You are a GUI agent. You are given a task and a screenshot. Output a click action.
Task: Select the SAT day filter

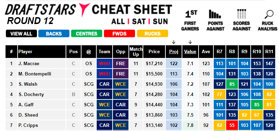pos(139,21)
